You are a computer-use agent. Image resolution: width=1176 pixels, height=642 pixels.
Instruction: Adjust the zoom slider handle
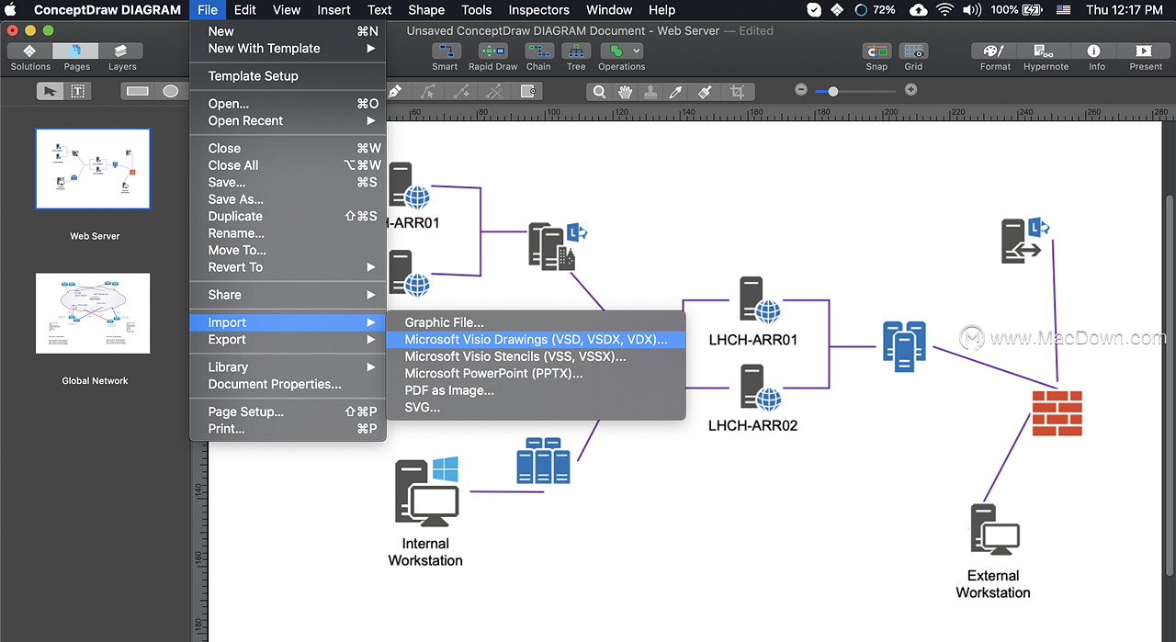tap(833, 91)
